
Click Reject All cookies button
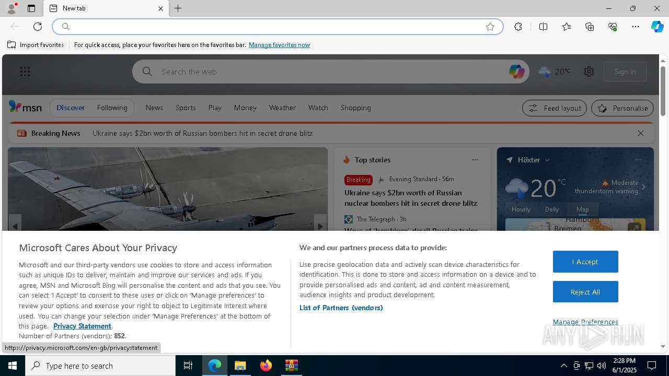(x=585, y=292)
